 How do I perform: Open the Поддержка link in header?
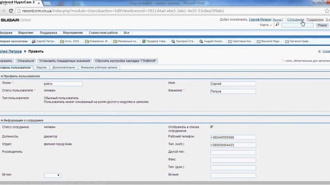pyautogui.click(x=315, y=20)
